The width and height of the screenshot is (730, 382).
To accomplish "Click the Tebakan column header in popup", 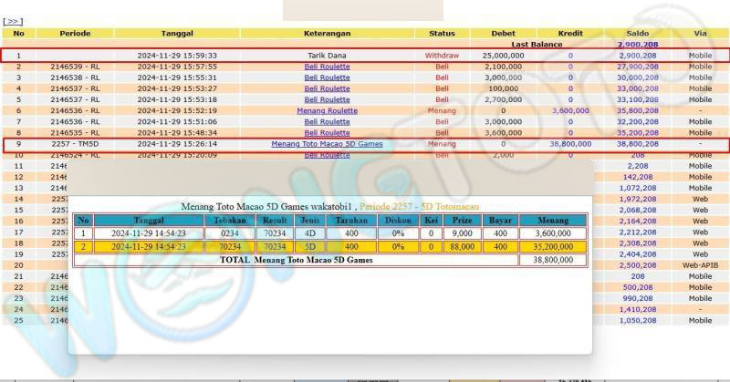I will click(230, 221).
